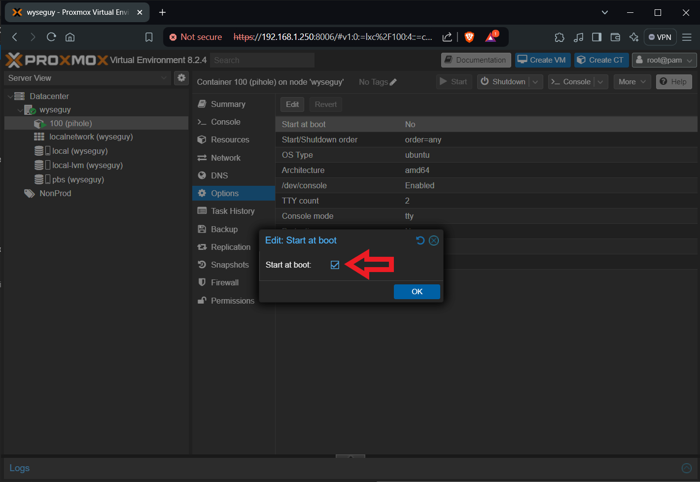Select localnetwork (wyseguy)

coord(91,137)
